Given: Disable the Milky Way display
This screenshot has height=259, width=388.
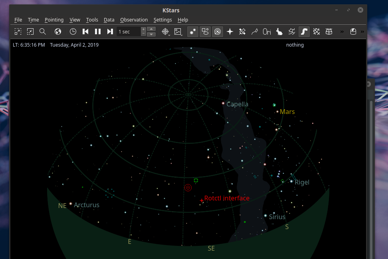Looking at the screenshot, I should pos(304,31).
